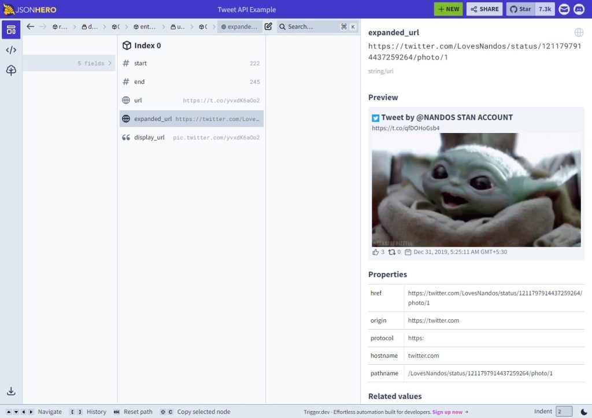The width and height of the screenshot is (592, 418).
Task: Select the start field row
Action: tap(191, 63)
